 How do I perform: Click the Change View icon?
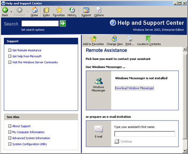[114, 39]
